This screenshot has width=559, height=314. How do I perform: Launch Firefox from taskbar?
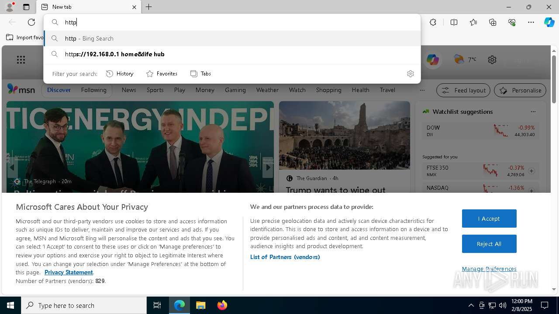222,305
